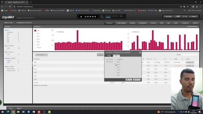Image resolution: width=203 pixels, height=114 pixels.
Task: Close Interface Configuration dialog with X icon
Action: pos(140,53)
